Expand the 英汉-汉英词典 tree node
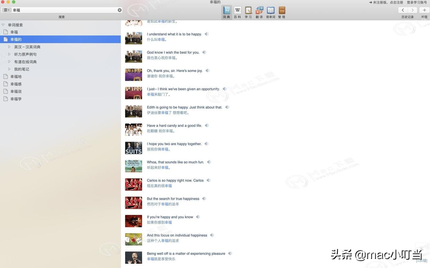 pyautogui.click(x=9, y=47)
